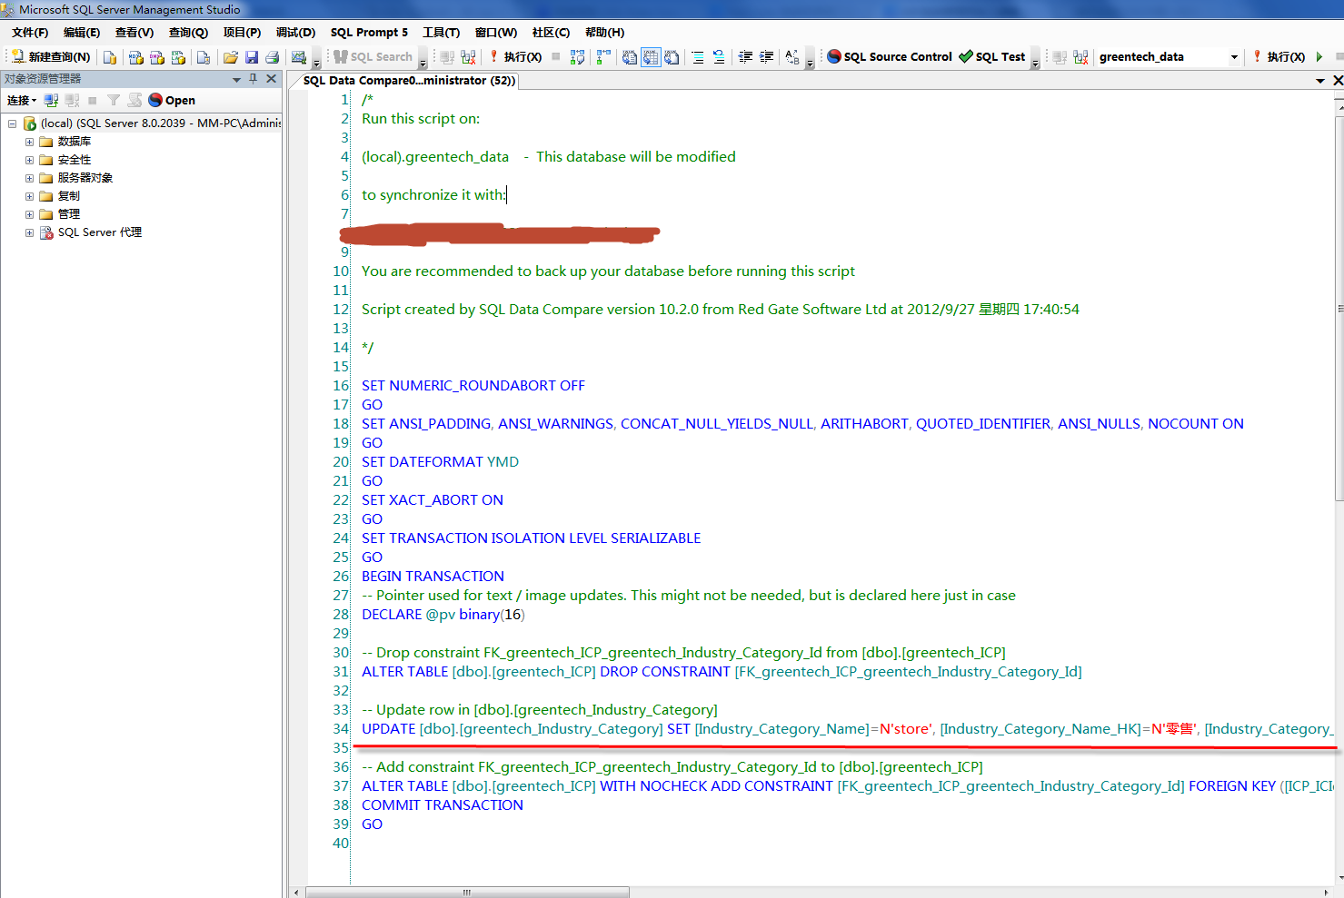This screenshot has width=1344, height=898.
Task: Save the script with the floppy disk icon
Action: click(252, 57)
